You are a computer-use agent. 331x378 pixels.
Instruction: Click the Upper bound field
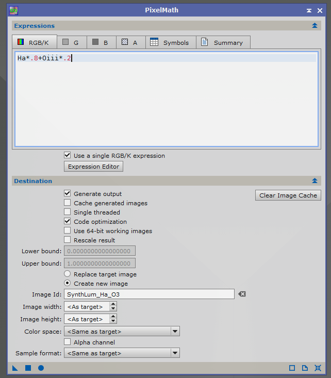tap(100, 263)
